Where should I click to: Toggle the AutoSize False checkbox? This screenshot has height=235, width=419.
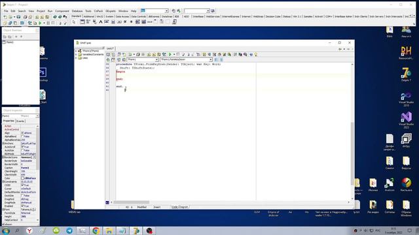23,150
